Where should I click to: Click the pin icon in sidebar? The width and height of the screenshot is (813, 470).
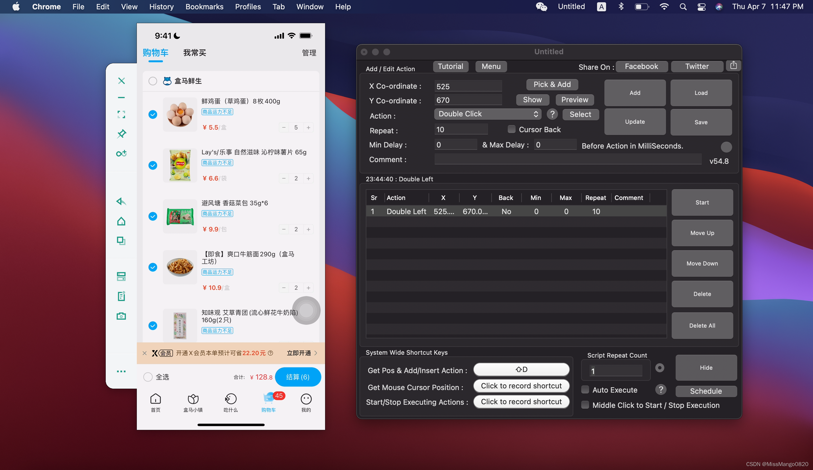(x=121, y=134)
